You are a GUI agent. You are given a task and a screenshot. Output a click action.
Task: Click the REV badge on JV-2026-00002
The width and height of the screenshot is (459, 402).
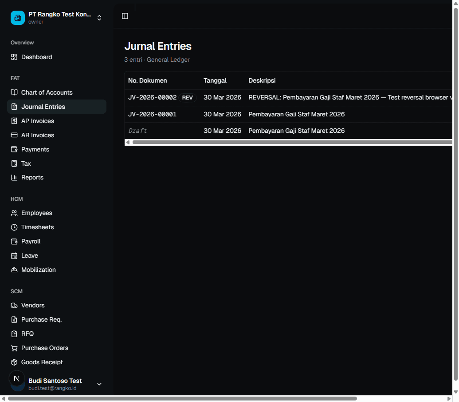pos(187,98)
